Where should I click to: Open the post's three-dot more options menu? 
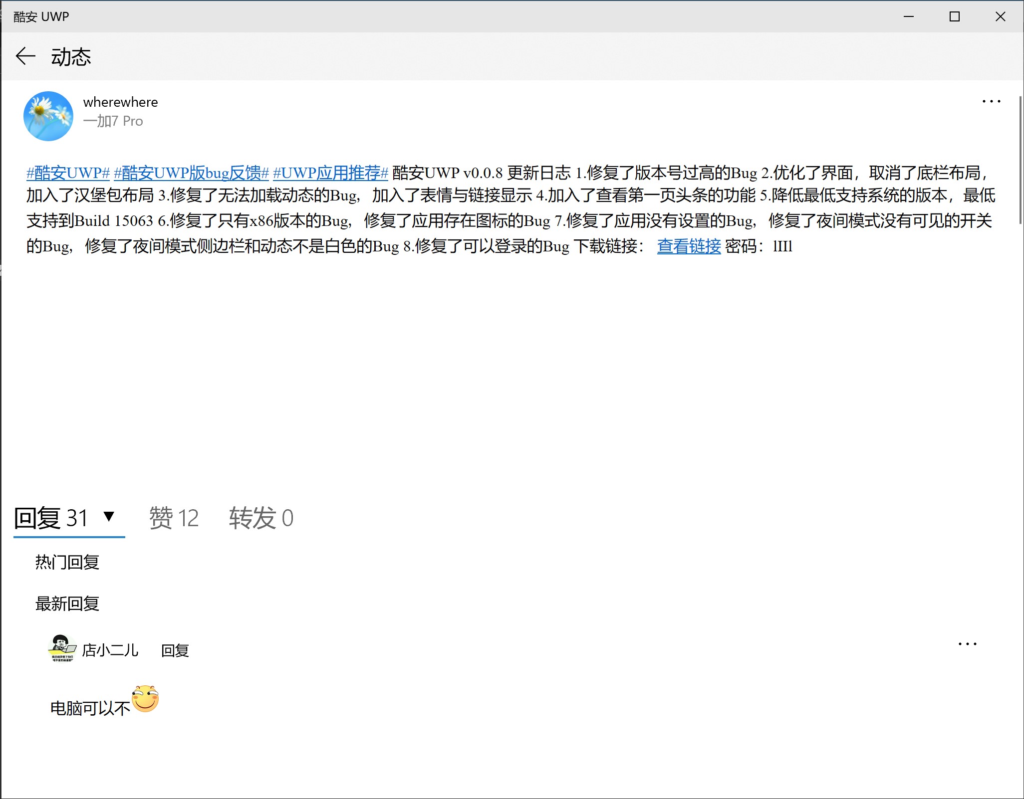pyautogui.click(x=991, y=102)
